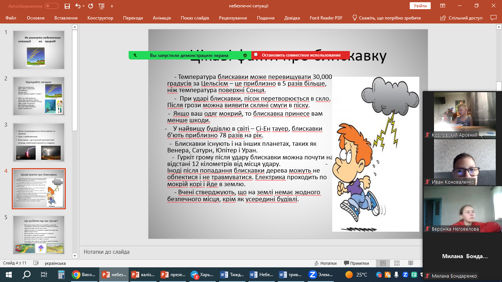Open the Довідка tab
Image resolution: width=502 pixels, height=282 pixels.
tap(292, 18)
